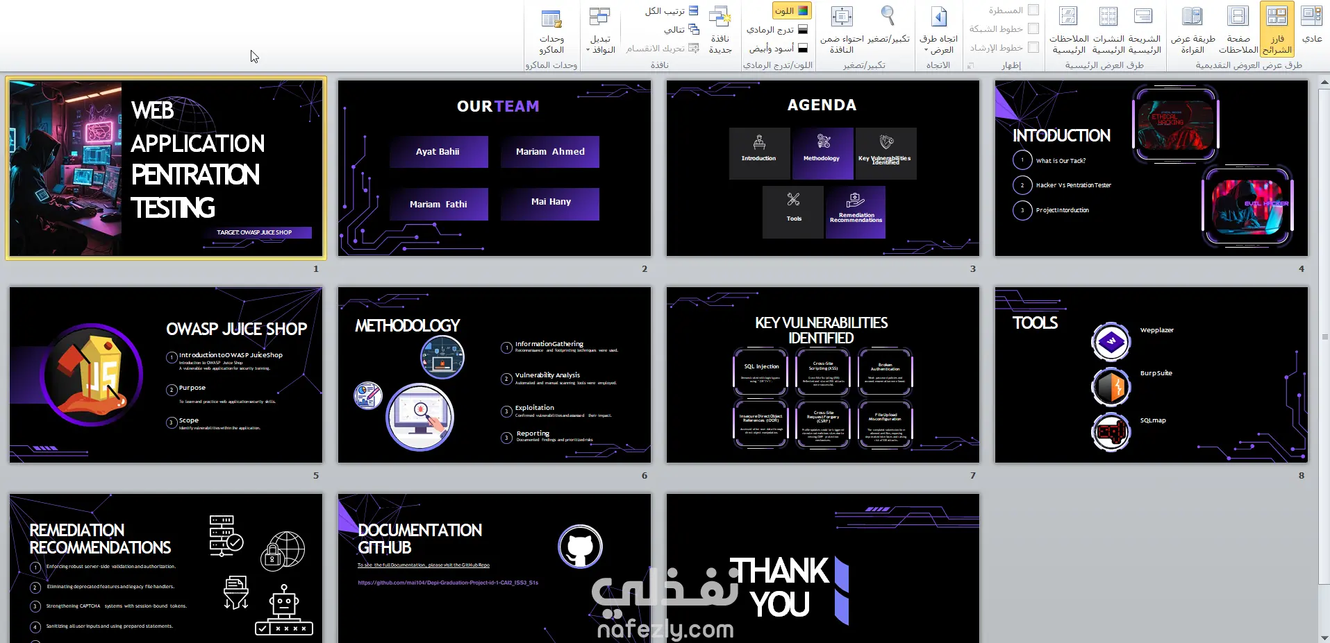Select the Tools slide thumbnail
1330x643 pixels.
1152,375
